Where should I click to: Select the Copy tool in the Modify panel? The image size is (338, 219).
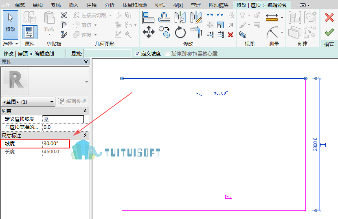tap(164, 32)
